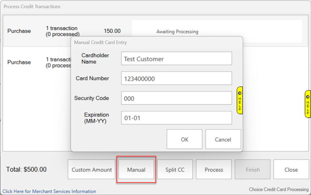The width and height of the screenshot is (311, 195).
Task: Click the Help tab at the window's right edge
Action: [x=307, y=107]
